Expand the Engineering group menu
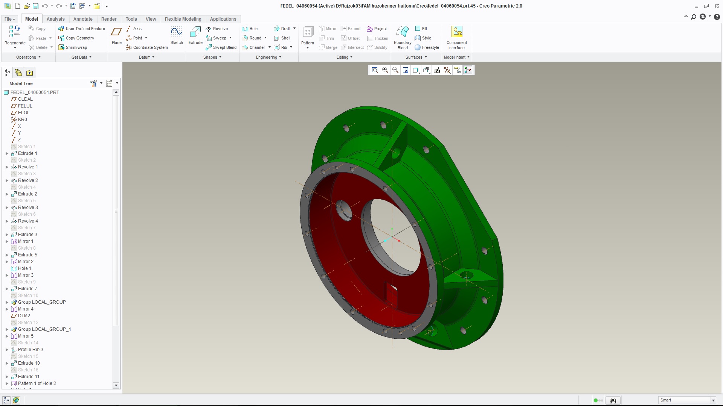Viewport: 723px width, 406px height. click(268, 57)
